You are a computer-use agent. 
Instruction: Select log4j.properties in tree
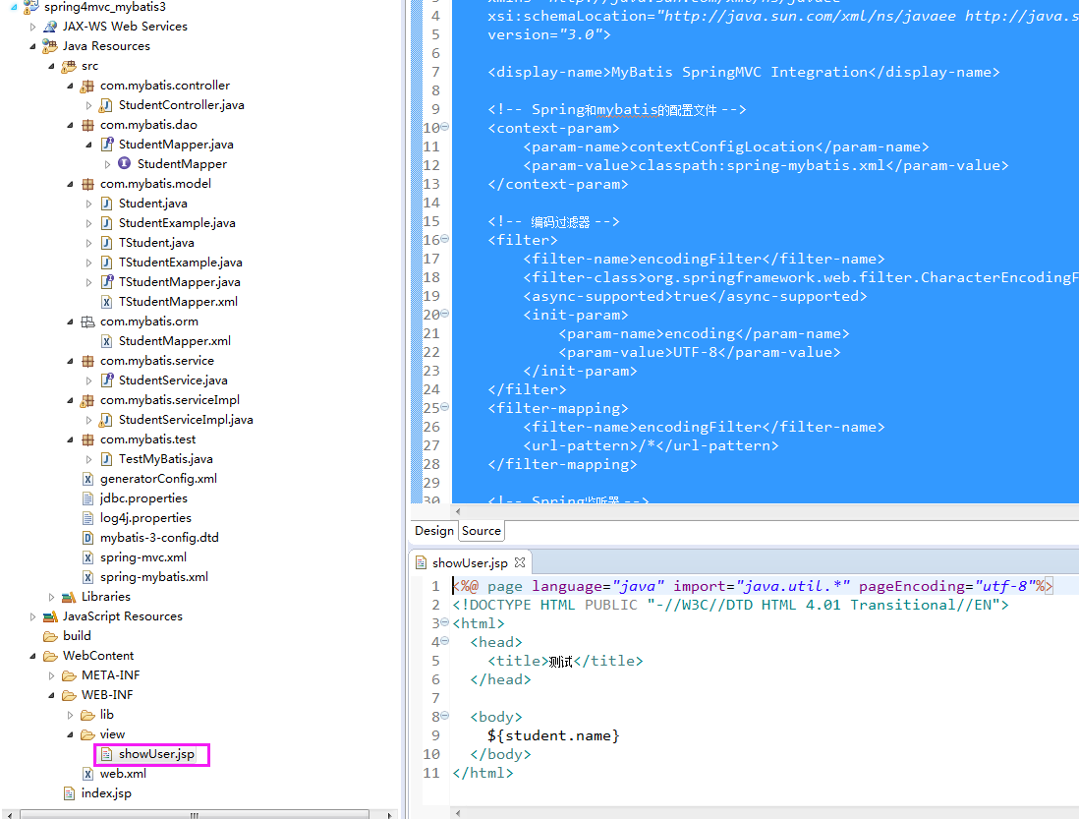coord(145,518)
